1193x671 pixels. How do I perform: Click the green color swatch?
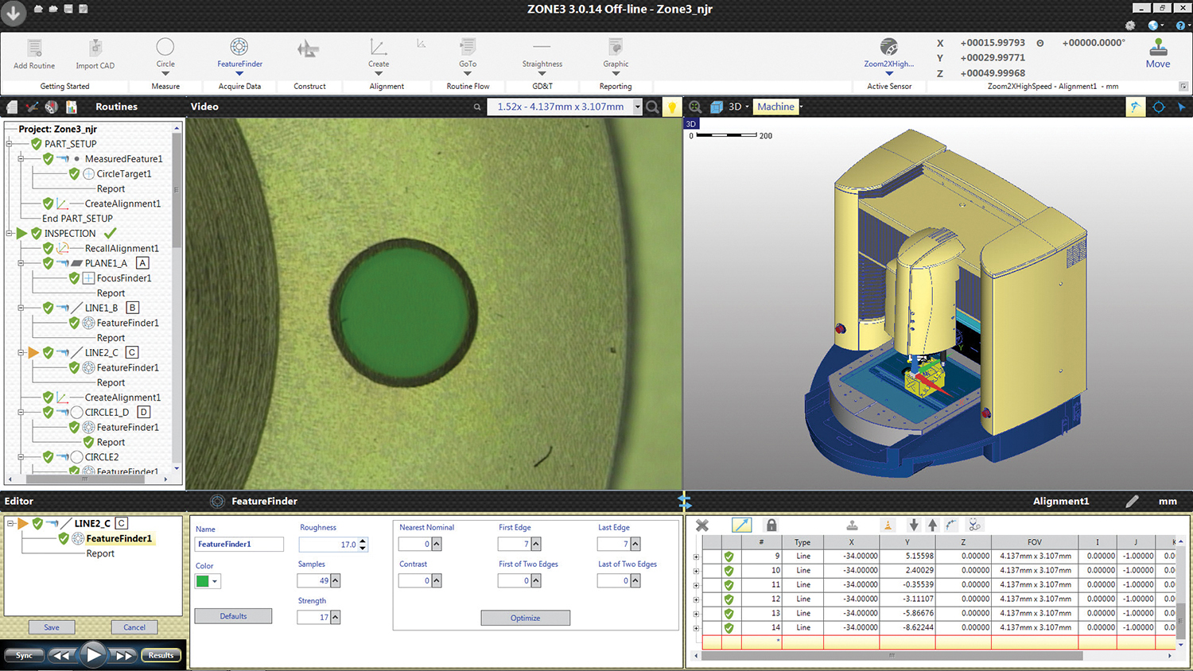(202, 582)
